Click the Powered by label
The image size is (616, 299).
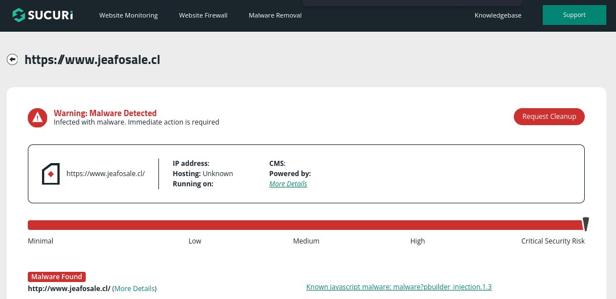click(290, 174)
